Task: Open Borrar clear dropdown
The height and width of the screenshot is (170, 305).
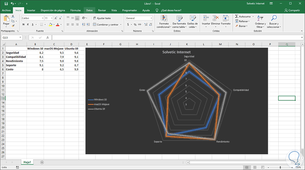Action: 241,26
